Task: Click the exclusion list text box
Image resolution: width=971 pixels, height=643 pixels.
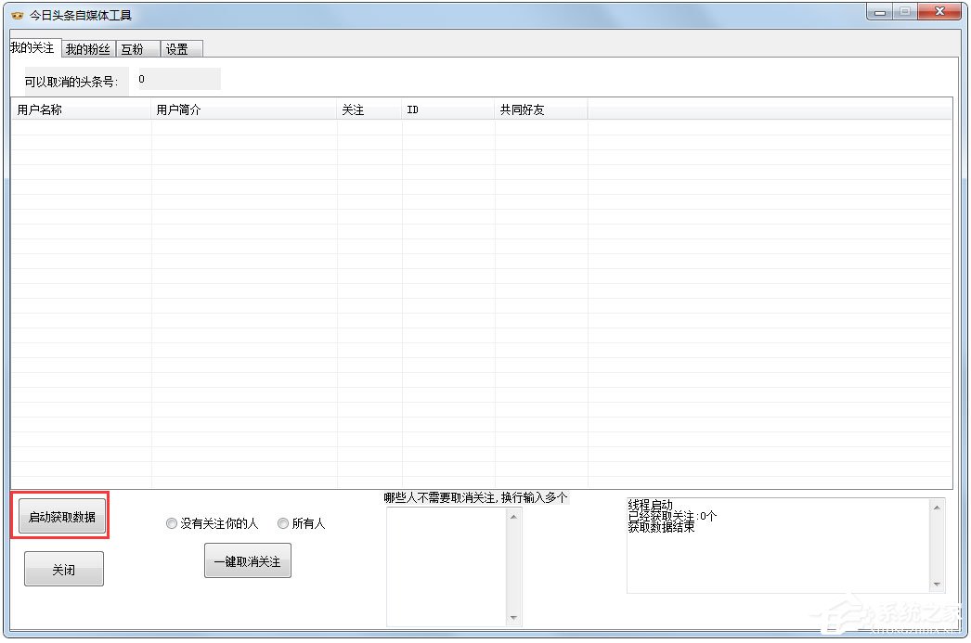Action: coord(447,566)
